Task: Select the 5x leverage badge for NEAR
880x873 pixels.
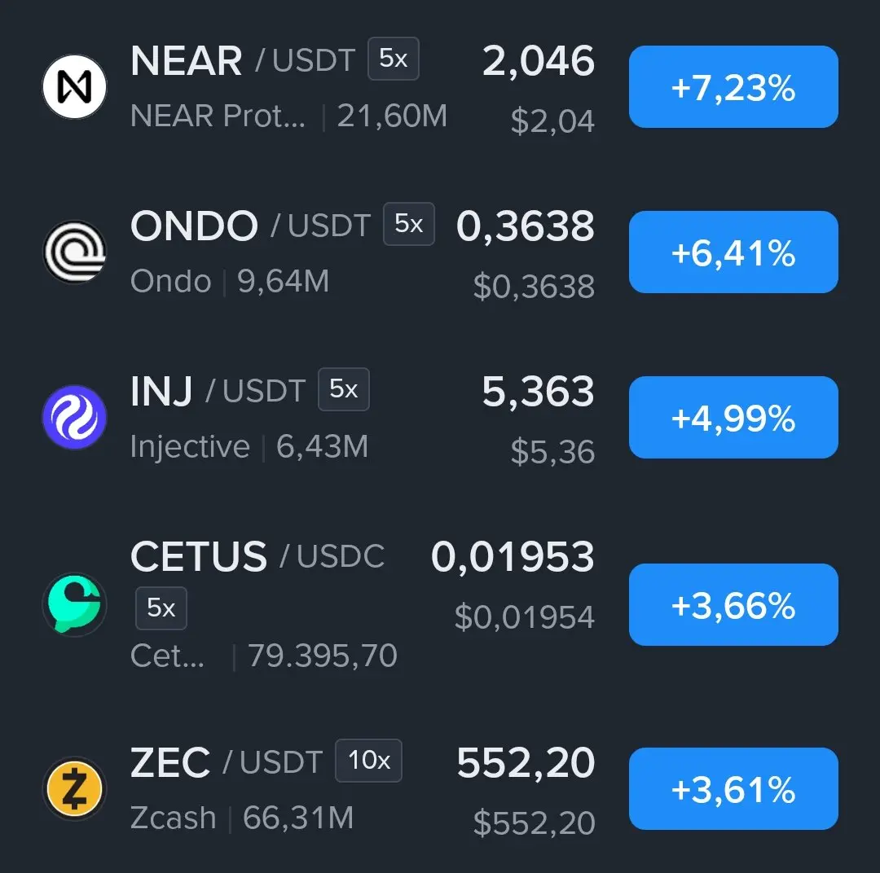Action: [394, 59]
